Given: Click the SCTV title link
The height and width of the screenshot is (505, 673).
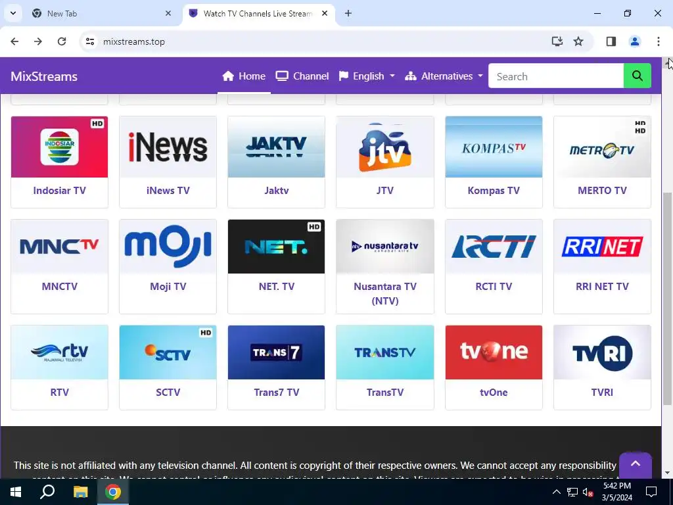Looking at the screenshot, I should tap(168, 392).
